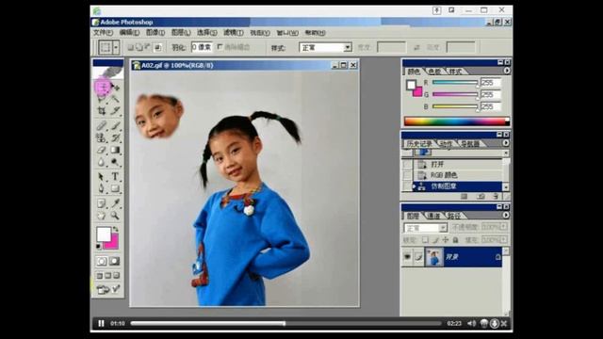Select the Clone Stamp tool
This screenshot has width=603, height=339.
[102, 137]
